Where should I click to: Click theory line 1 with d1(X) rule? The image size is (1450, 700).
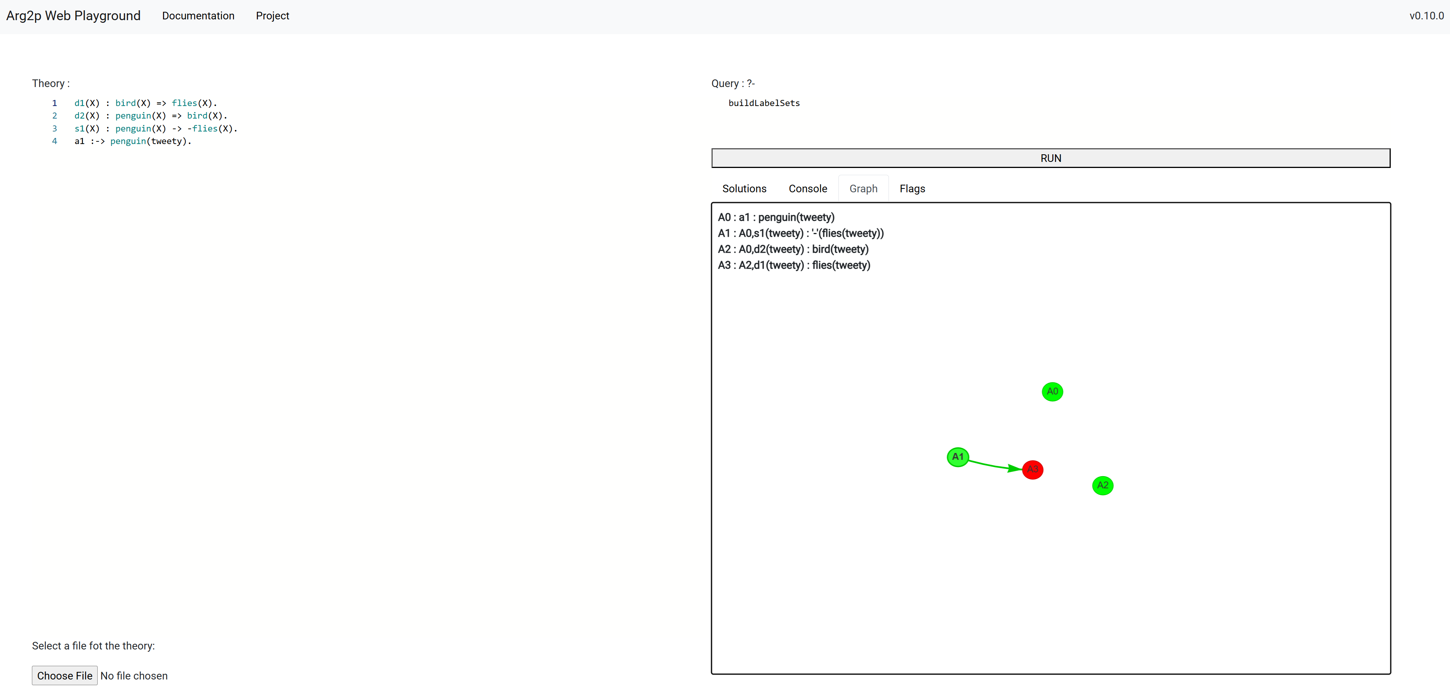145,103
